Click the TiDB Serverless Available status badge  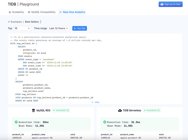[x=152, y=110]
